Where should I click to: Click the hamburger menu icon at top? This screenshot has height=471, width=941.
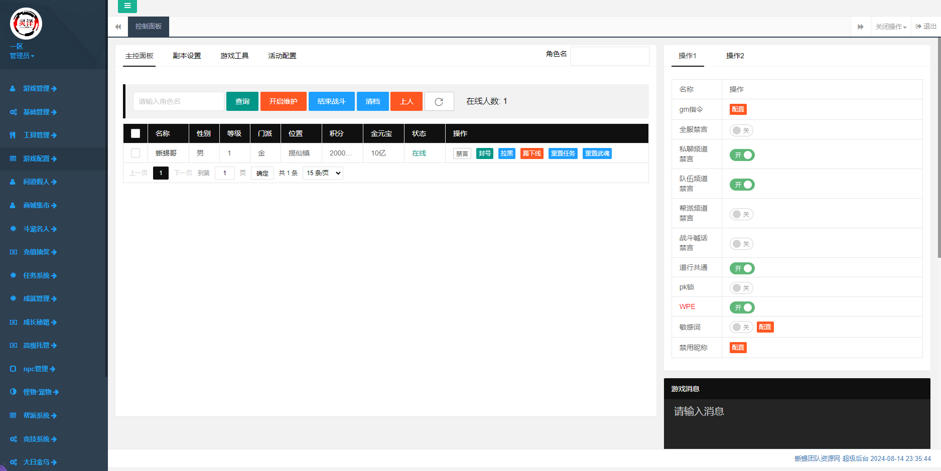coord(127,6)
